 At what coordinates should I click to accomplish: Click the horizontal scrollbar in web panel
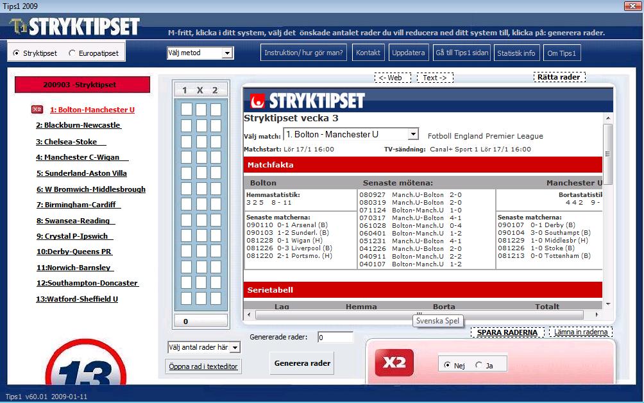[x=419, y=314]
